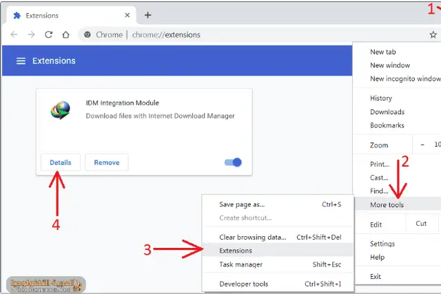Screen dimensions: 441x294
Task: Open Downloads from Chrome menu
Action: [x=387, y=112]
